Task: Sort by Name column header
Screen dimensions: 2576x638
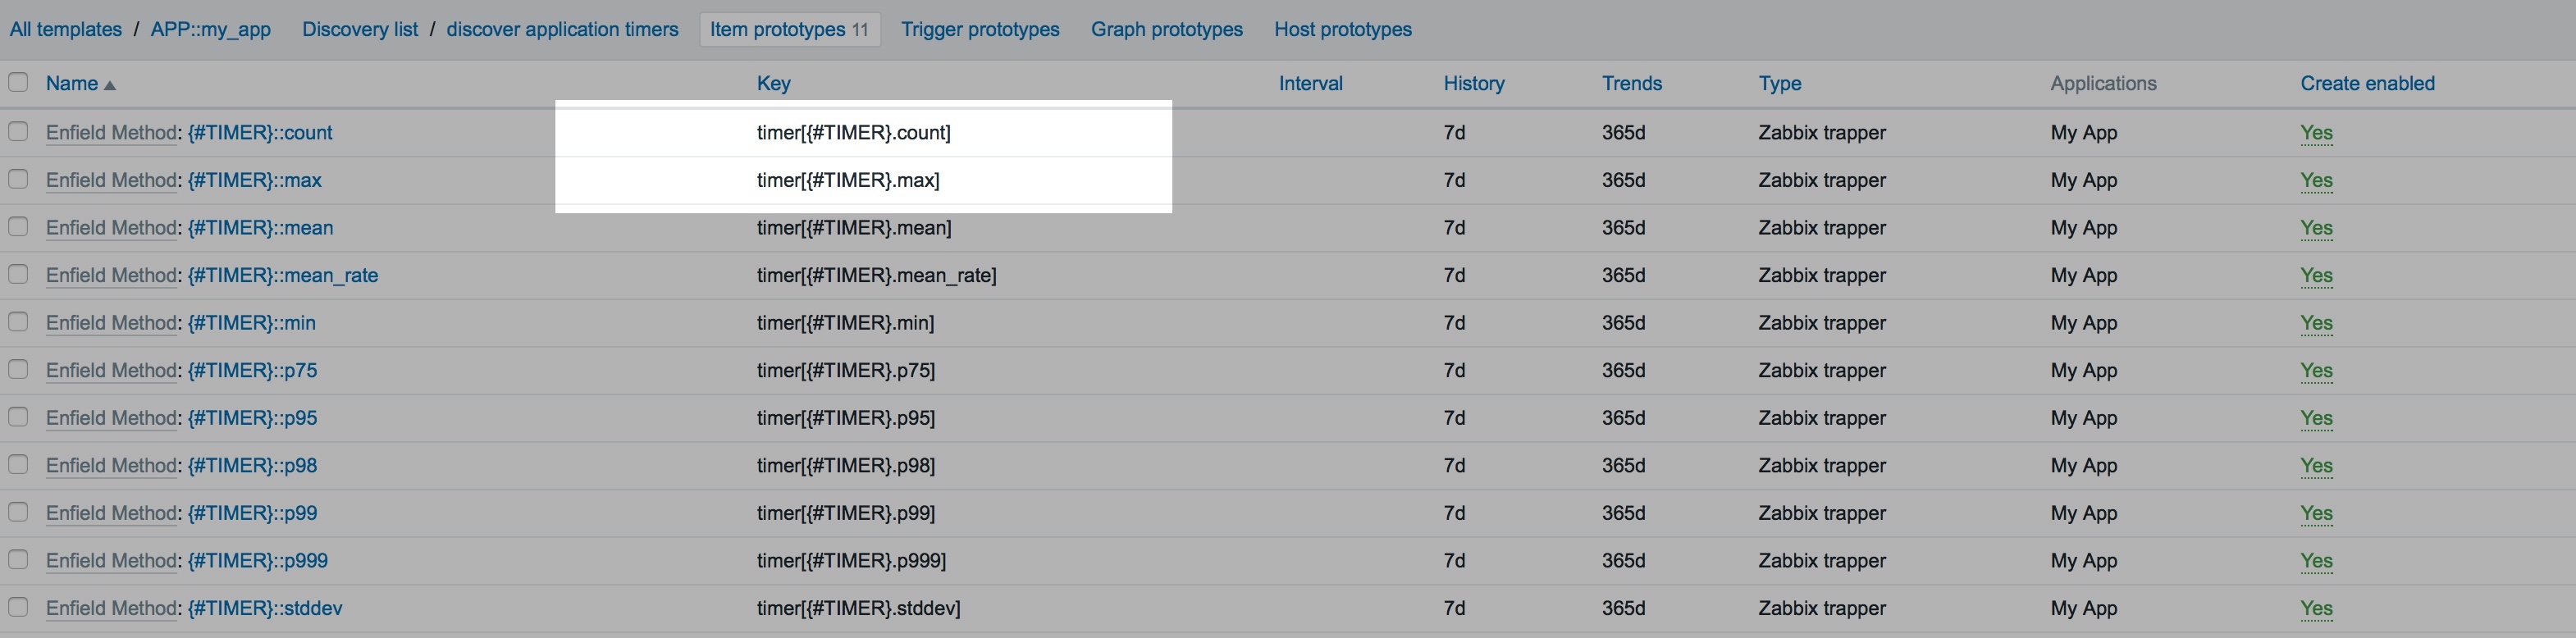Action: (81, 83)
